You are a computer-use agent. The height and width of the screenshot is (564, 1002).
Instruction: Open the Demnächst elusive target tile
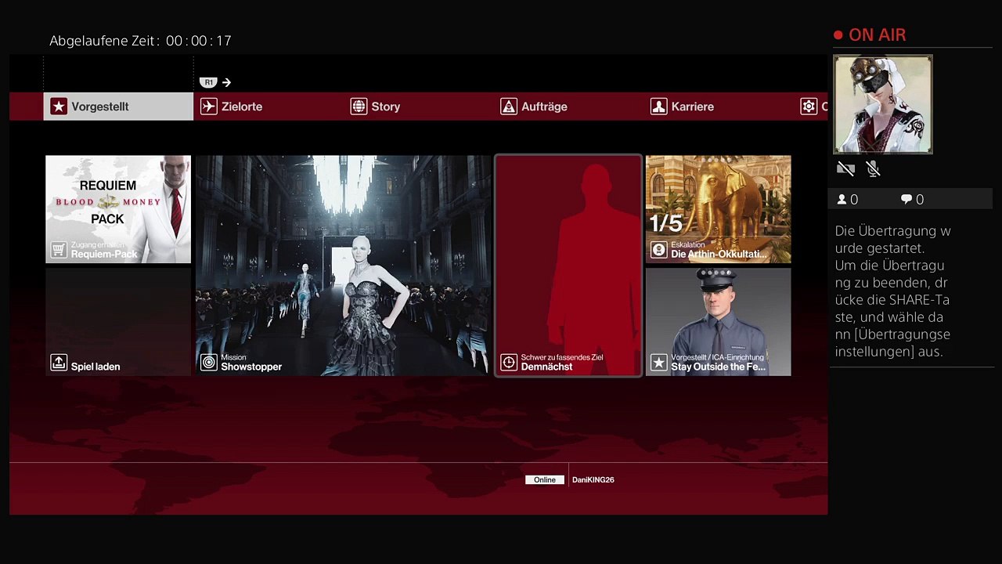(568, 266)
